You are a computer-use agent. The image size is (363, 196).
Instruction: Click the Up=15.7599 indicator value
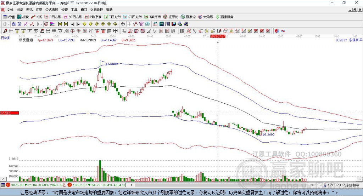coord(66,40)
